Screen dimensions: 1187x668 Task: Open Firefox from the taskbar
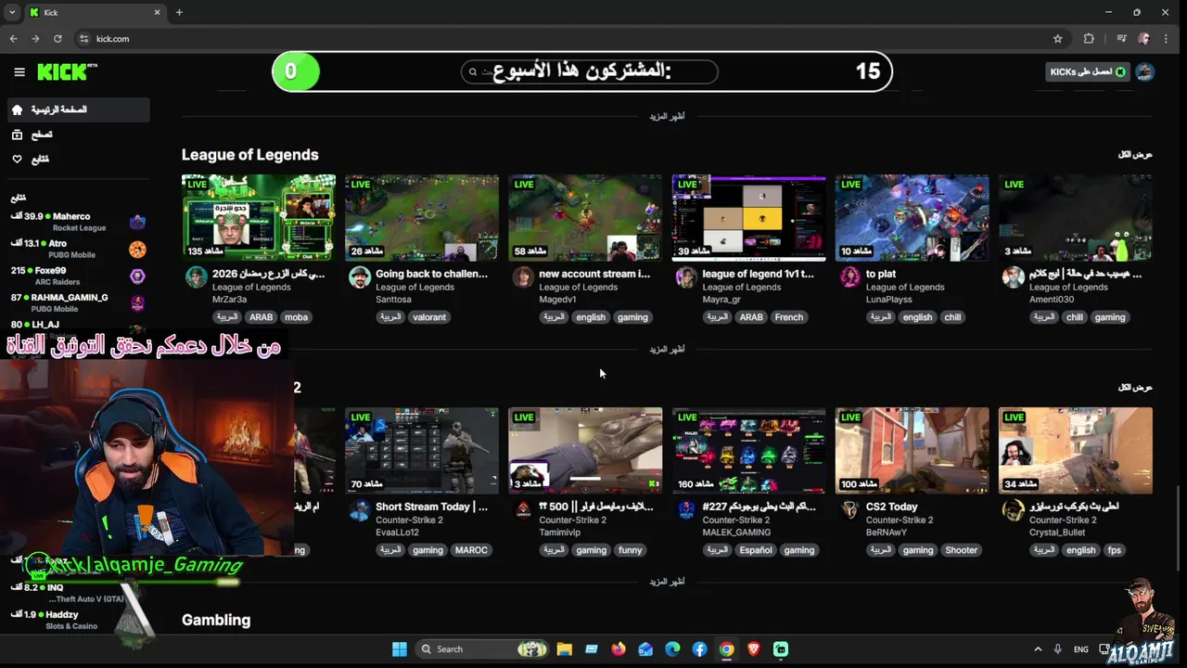point(619,649)
